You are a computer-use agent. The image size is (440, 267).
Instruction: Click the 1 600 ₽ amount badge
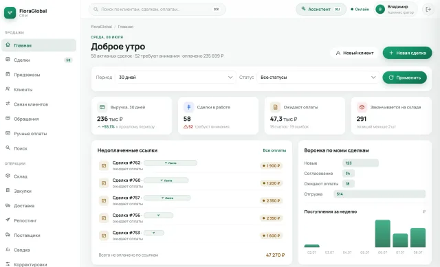pyautogui.click(x=271, y=235)
